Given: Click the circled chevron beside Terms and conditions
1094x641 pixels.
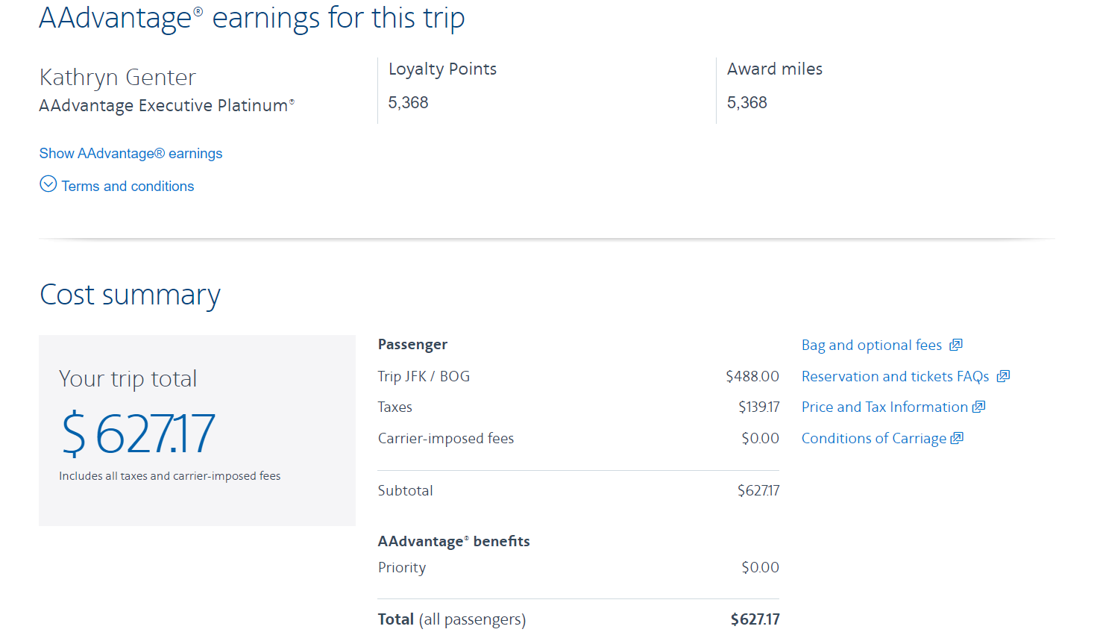Looking at the screenshot, I should [x=48, y=184].
